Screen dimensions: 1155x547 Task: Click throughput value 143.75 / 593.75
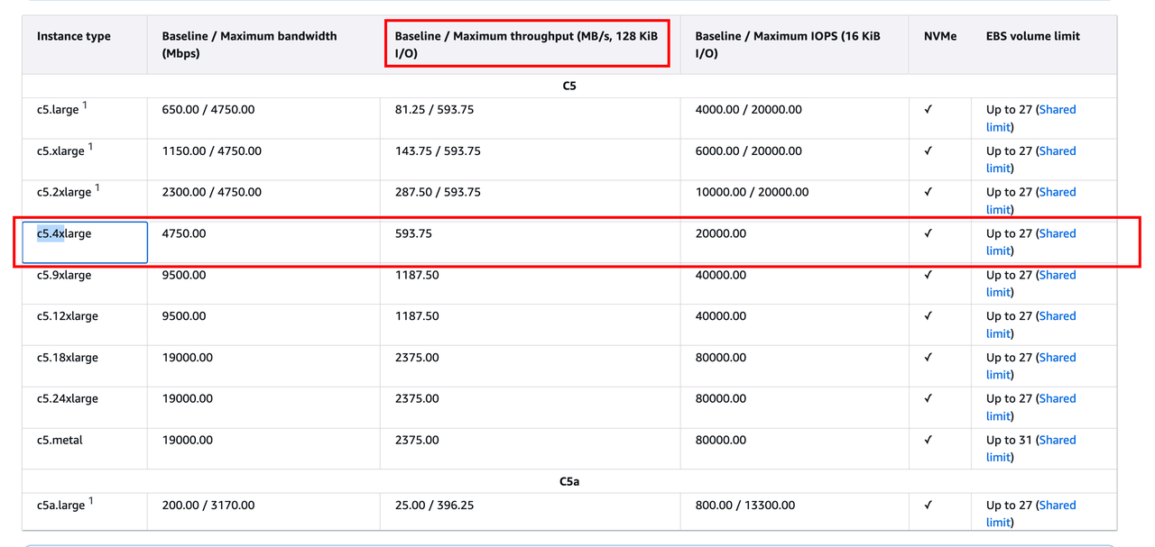point(438,151)
